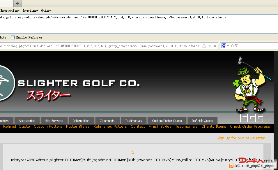Follow the Putter Styles link
Viewport: 278px width, 170px height.
pos(78,127)
